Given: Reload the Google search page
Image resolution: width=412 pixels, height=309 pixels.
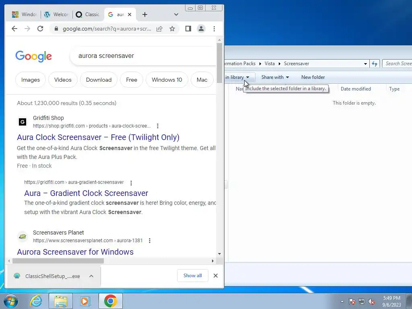Looking at the screenshot, I should pyautogui.click(x=40, y=29).
